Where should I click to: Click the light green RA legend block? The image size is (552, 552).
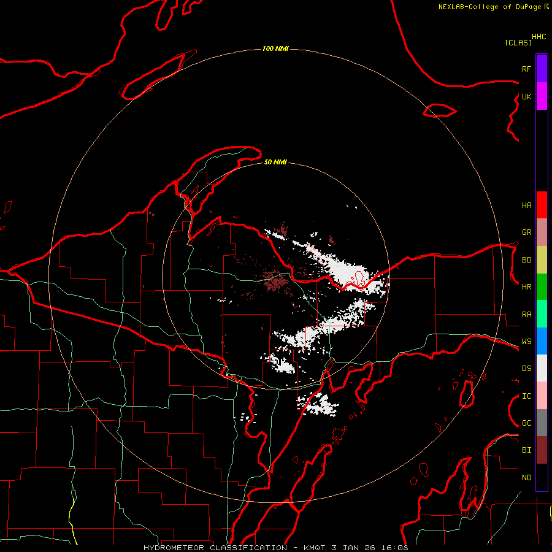542,314
